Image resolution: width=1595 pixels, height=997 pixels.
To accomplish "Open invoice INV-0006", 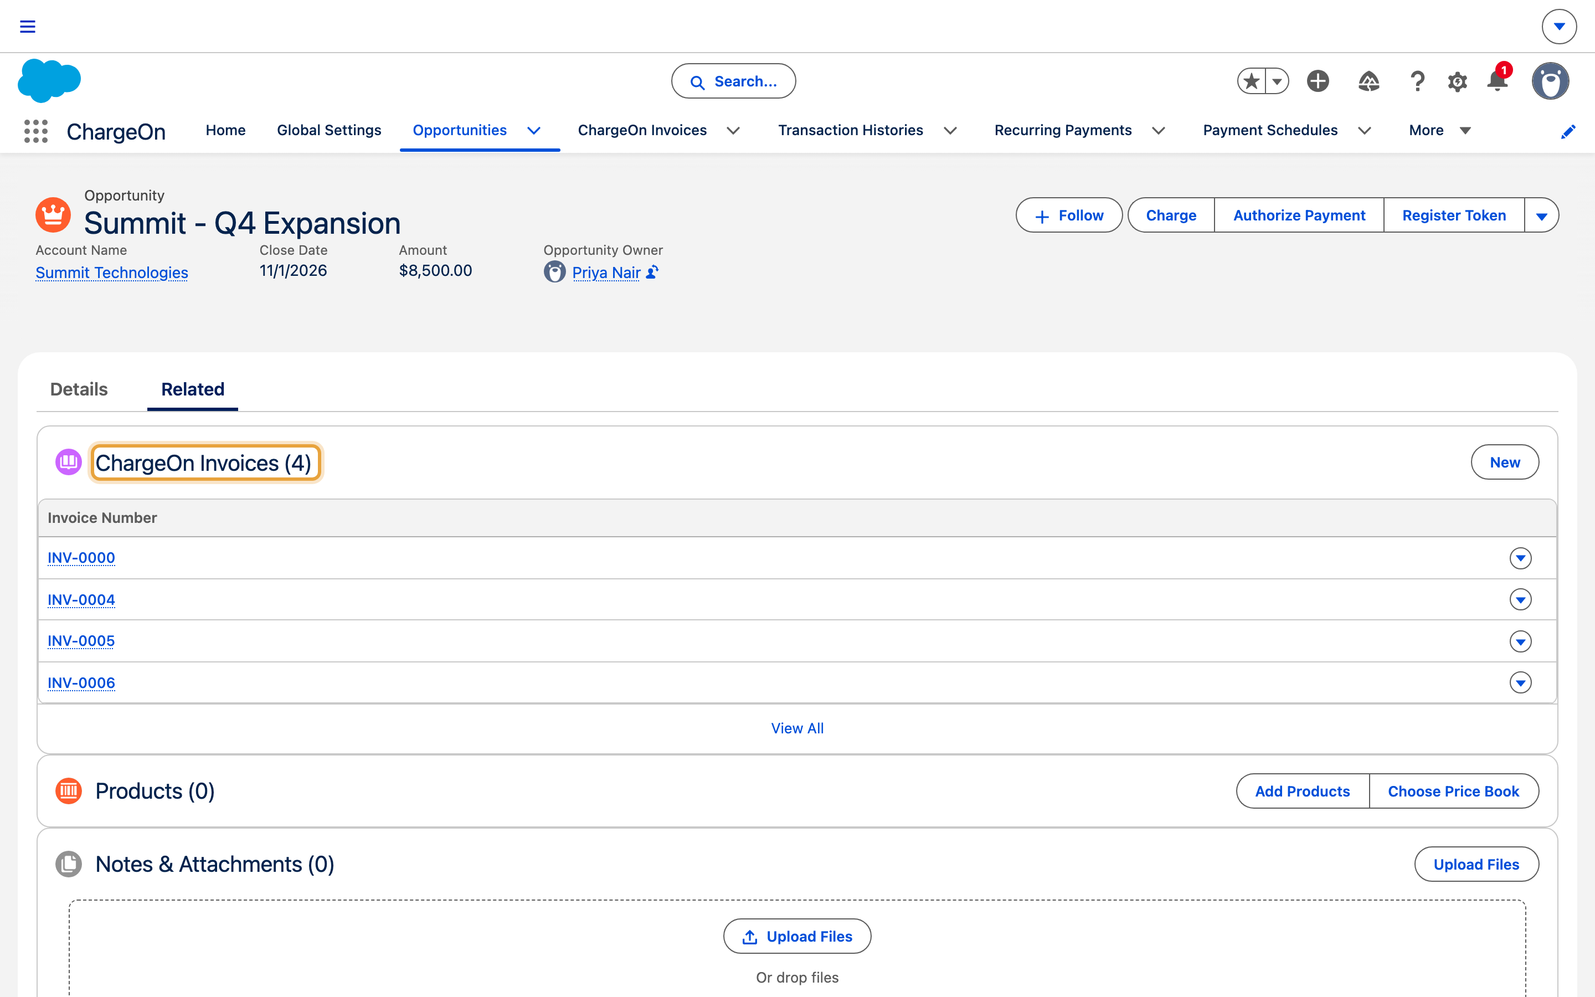I will pyautogui.click(x=81, y=682).
